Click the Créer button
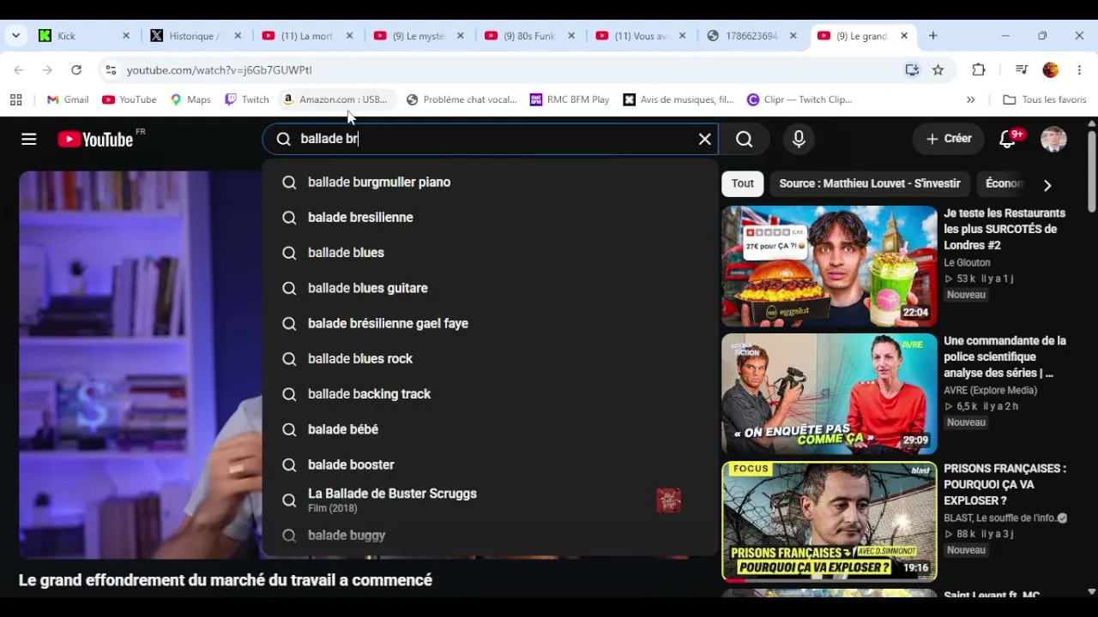The width and height of the screenshot is (1098, 617). (948, 139)
